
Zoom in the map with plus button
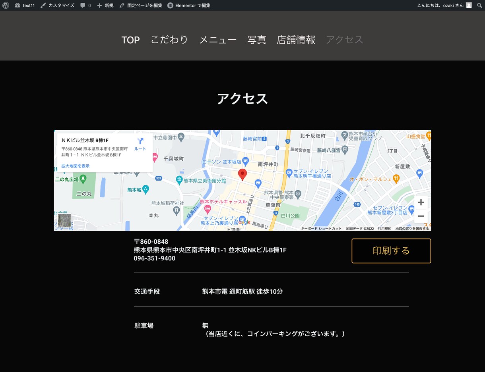coord(421,202)
